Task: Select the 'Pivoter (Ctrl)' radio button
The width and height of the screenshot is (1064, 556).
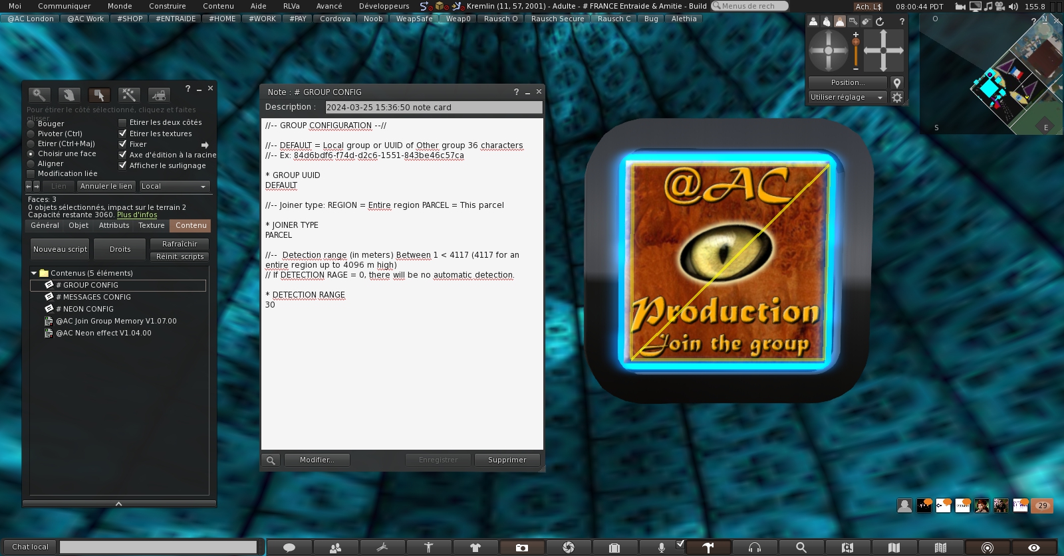Action: coord(31,134)
